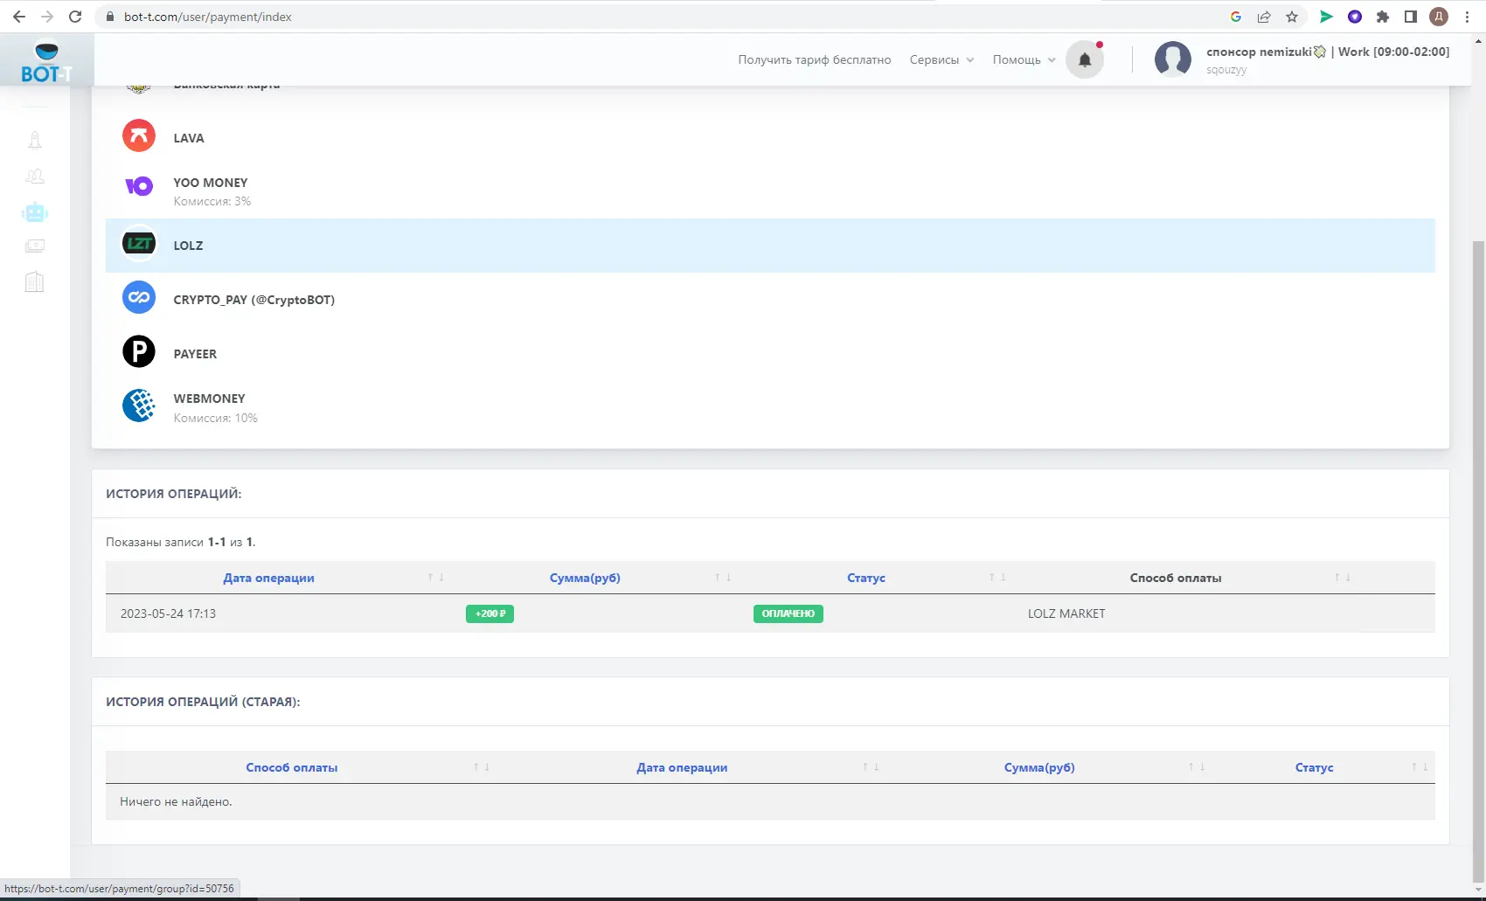The width and height of the screenshot is (1486, 901).
Task: Open the purple shield extension icon
Action: (1355, 17)
